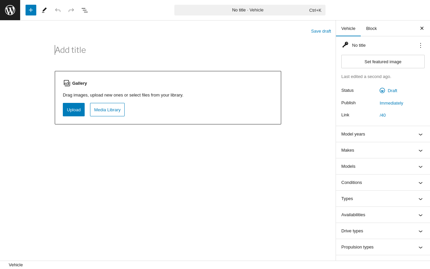Select the pencil Tools icon
The width and height of the screenshot is (430, 269).
click(44, 10)
